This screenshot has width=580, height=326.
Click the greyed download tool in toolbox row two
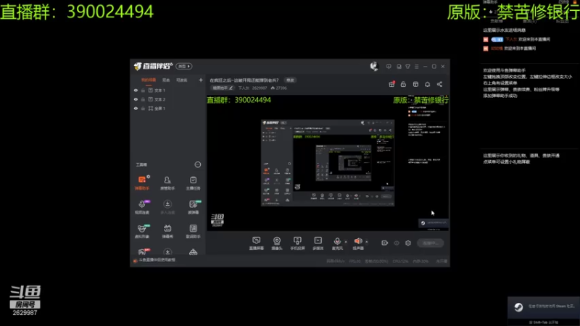tap(167, 206)
